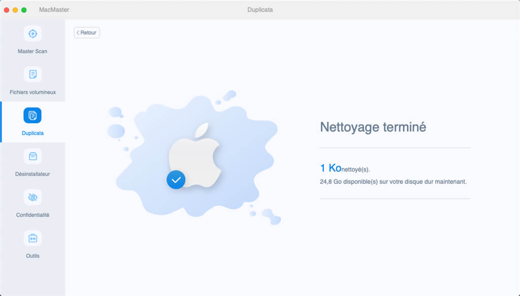
Task: Click the 'Nettoyage terminé' heading
Action: click(373, 127)
